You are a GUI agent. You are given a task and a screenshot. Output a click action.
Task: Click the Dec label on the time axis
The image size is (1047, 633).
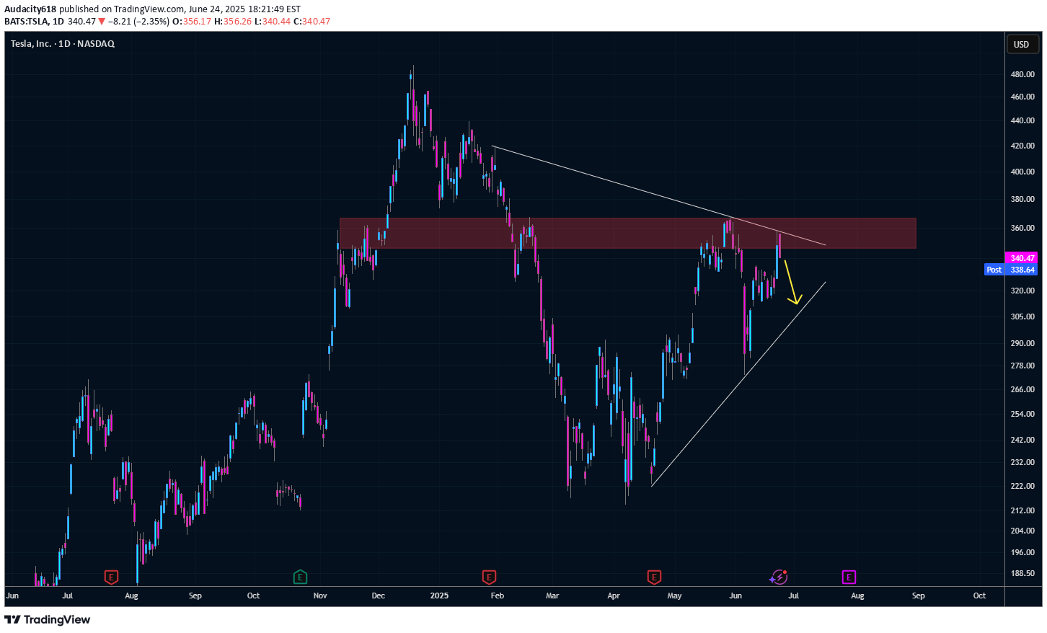tap(378, 596)
